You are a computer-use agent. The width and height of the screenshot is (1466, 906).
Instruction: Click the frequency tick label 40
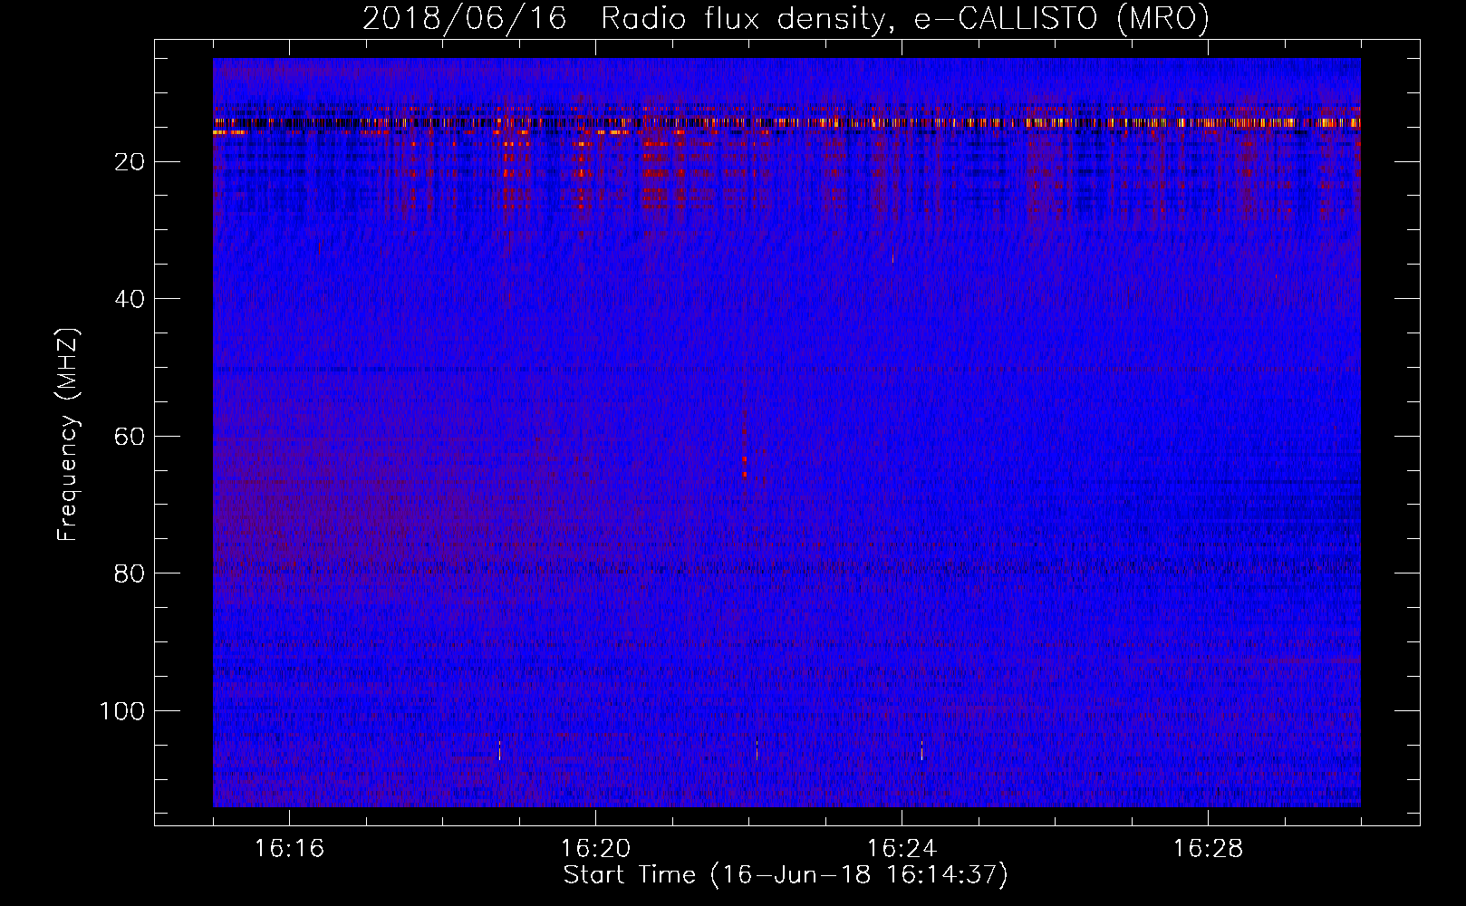click(x=130, y=299)
